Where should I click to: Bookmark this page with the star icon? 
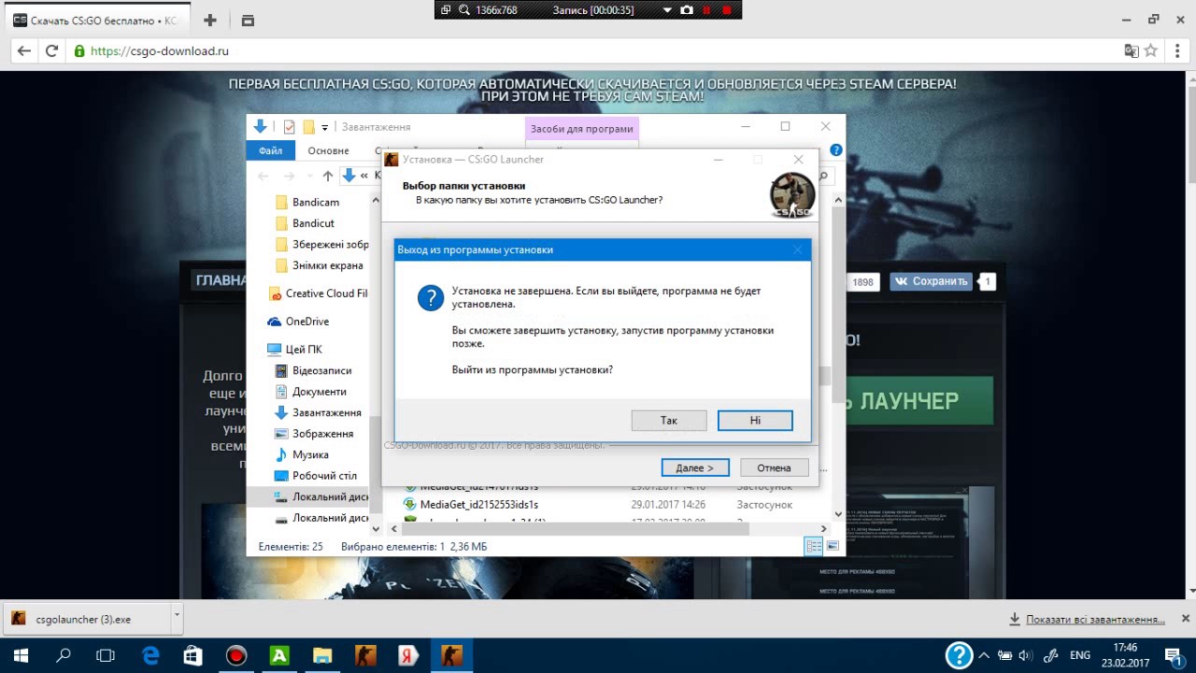[1151, 51]
